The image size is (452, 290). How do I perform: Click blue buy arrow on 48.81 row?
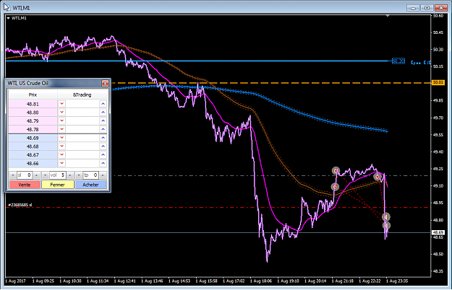coord(103,104)
